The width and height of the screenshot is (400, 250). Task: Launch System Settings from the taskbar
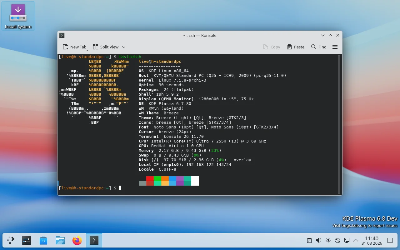(x=27, y=240)
